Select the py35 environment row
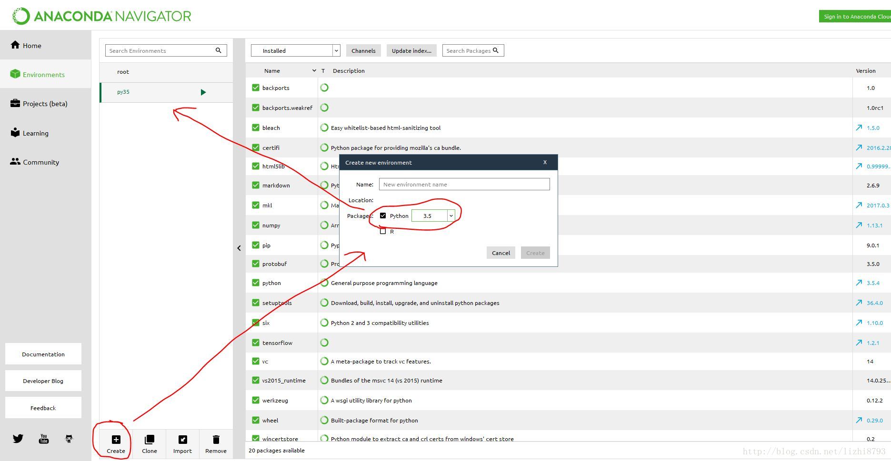The height and width of the screenshot is (461, 891). [166, 92]
